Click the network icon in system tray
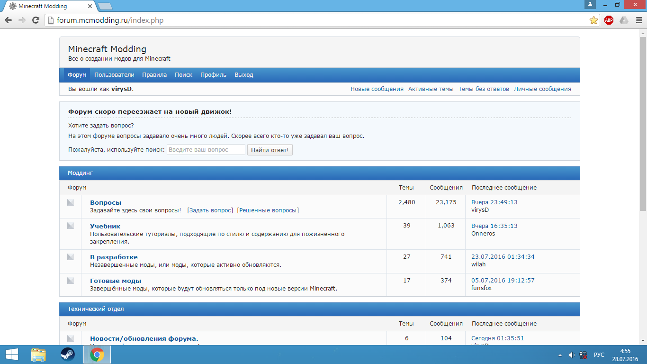This screenshot has height=364, width=647. point(583,355)
